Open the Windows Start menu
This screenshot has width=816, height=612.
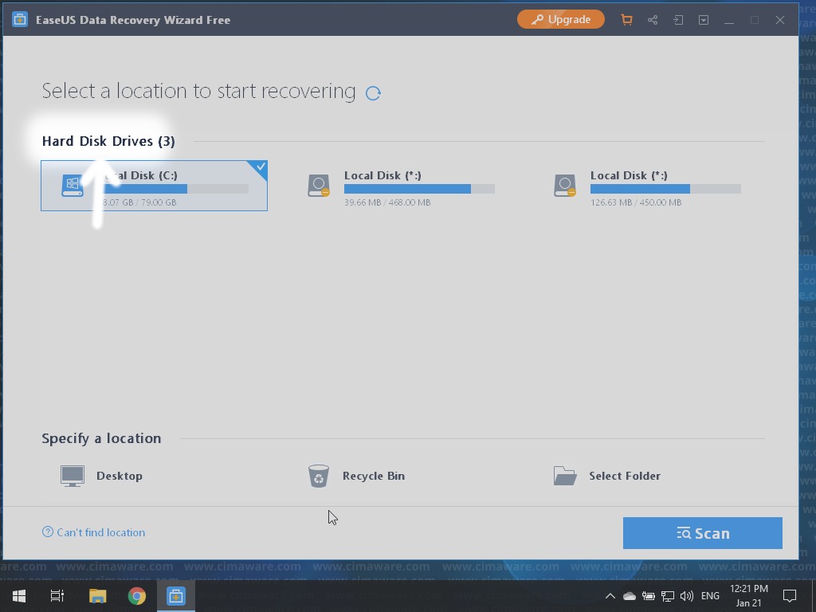[x=19, y=595]
